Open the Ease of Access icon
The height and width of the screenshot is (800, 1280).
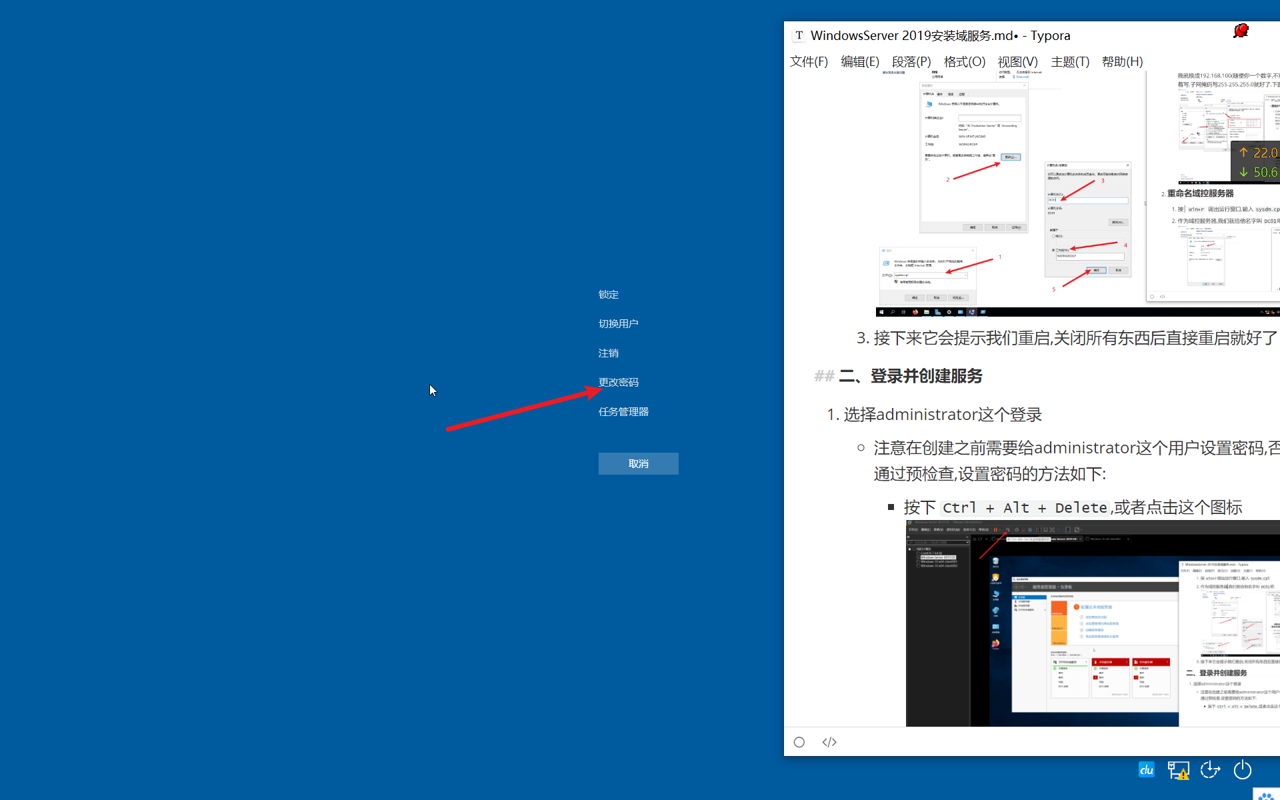pyautogui.click(x=1210, y=770)
